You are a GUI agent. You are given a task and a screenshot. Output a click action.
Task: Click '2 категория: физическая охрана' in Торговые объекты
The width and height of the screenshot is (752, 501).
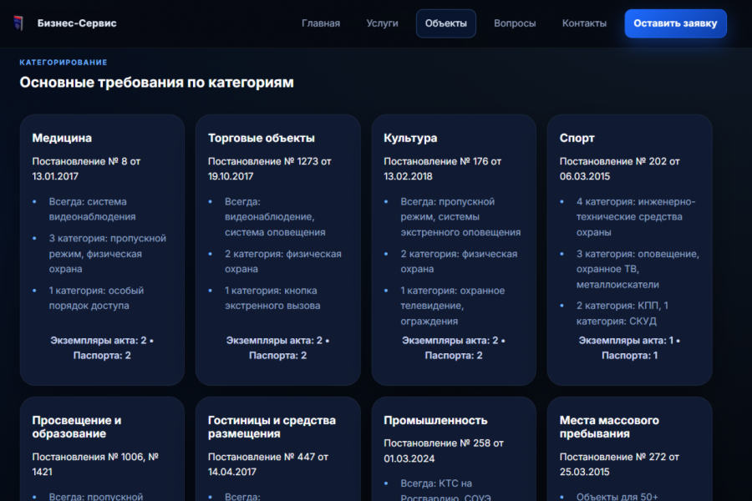click(x=283, y=261)
